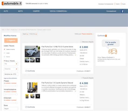Click the Dove field containing Napoli
Image resolution: width=128 pixels, height=111 pixels.
11,109
